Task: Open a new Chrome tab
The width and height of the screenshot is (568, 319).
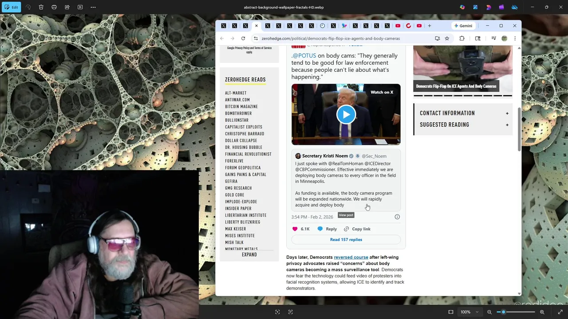Action: click(x=429, y=26)
